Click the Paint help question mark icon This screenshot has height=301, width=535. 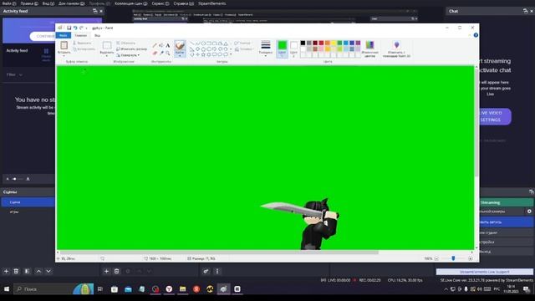pyautogui.click(x=476, y=35)
